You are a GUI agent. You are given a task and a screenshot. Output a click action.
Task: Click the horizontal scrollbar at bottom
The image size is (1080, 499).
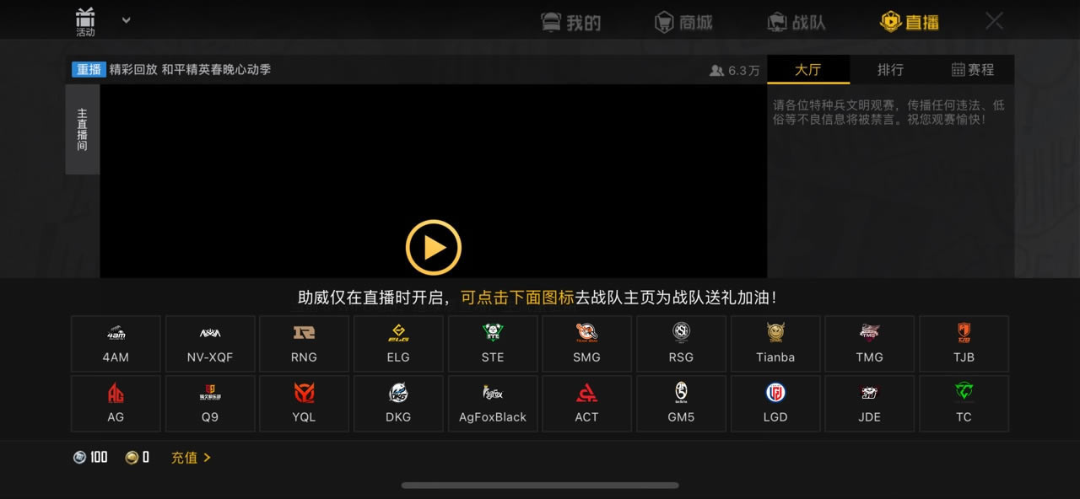[x=539, y=486]
